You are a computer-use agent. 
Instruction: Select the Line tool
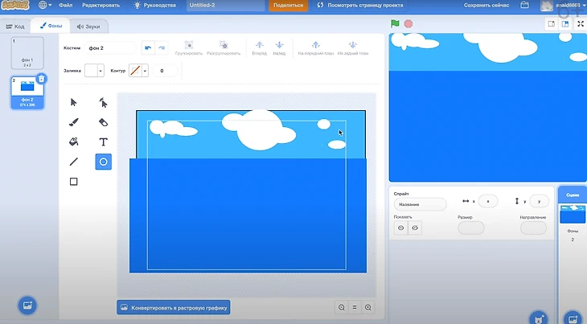point(74,162)
